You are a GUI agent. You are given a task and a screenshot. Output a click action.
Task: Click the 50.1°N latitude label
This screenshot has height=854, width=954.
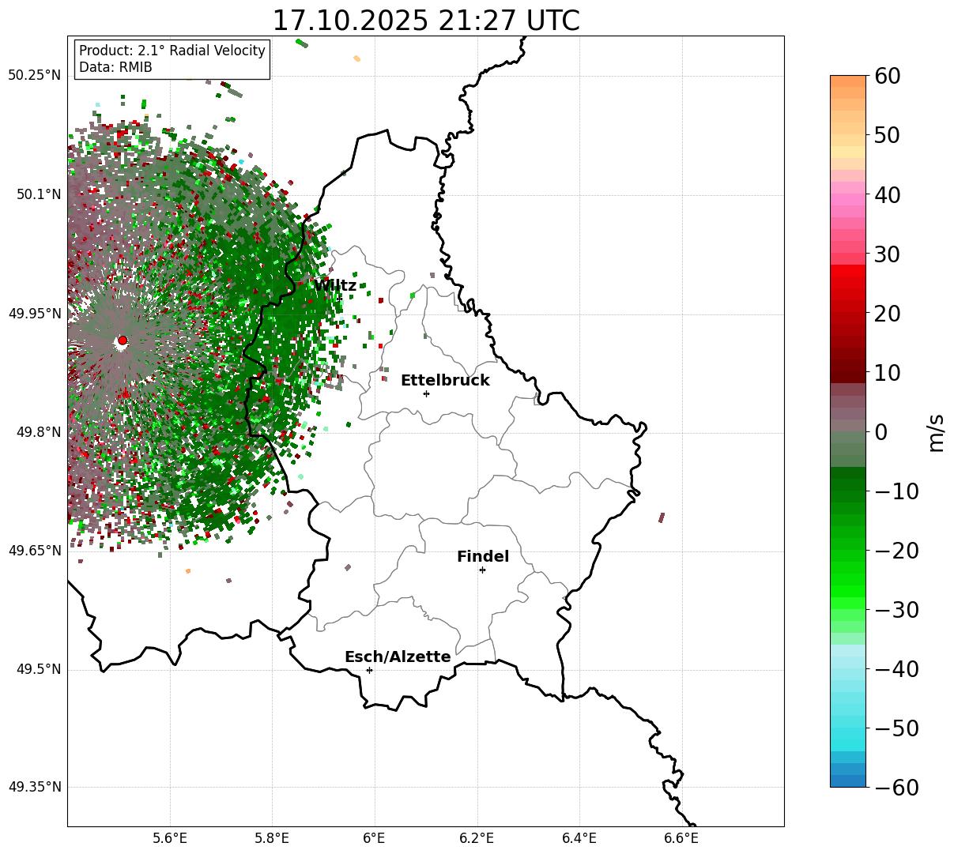coord(38,194)
